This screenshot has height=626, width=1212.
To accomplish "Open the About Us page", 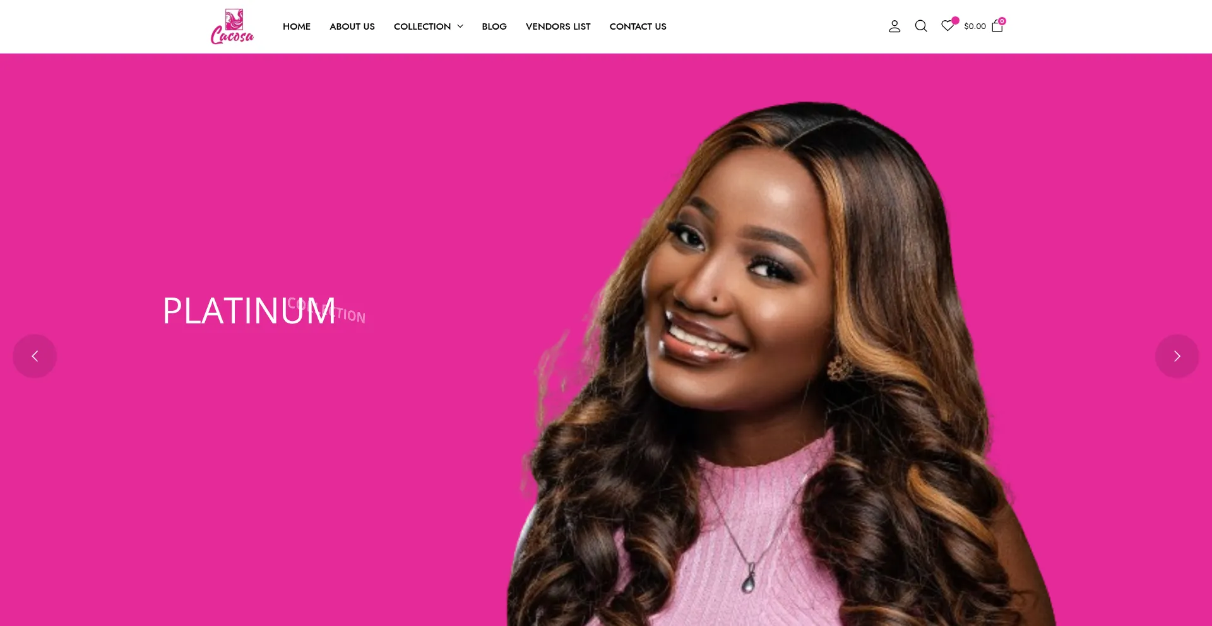I will coord(352,26).
